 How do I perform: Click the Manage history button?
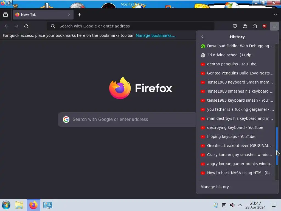coord(237,187)
